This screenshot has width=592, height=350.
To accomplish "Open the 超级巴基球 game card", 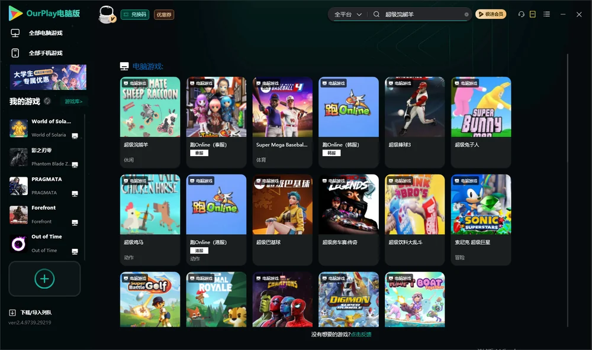I will point(282,220).
